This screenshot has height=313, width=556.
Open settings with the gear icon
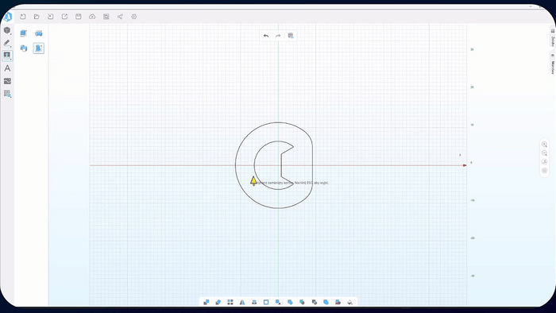pos(133,17)
